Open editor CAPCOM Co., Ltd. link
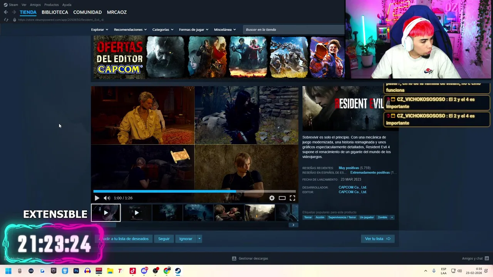Image resolution: width=493 pixels, height=277 pixels. tap(352, 192)
